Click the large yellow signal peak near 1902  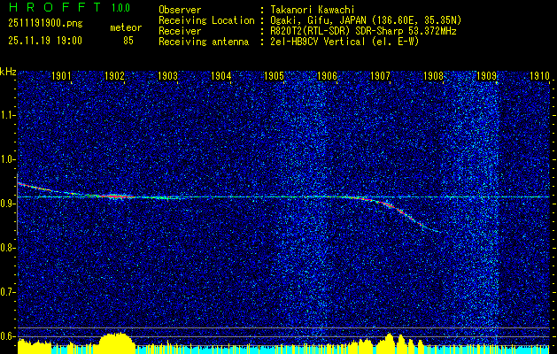117,342
